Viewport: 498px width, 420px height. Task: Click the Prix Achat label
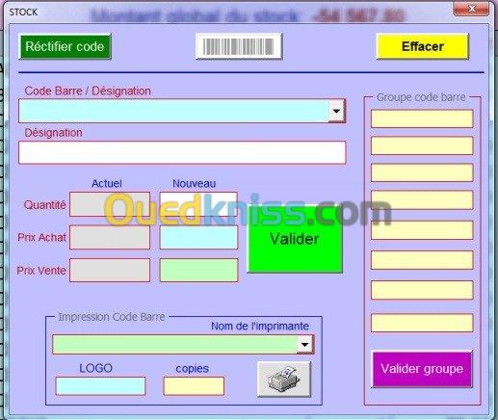(x=41, y=237)
